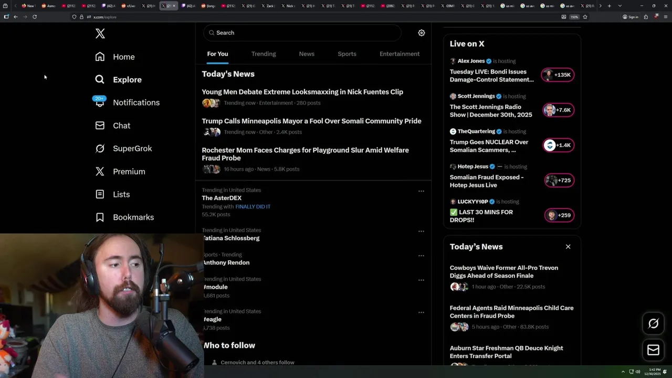Bookmark page with the star icon

click(585, 17)
